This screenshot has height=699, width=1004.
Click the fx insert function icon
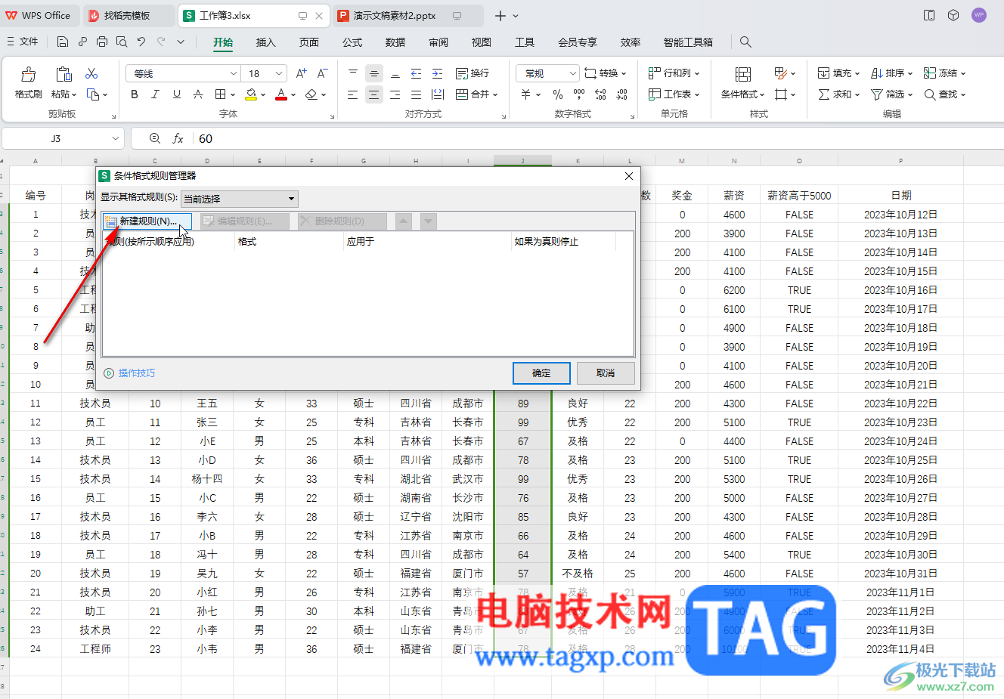pyautogui.click(x=178, y=138)
